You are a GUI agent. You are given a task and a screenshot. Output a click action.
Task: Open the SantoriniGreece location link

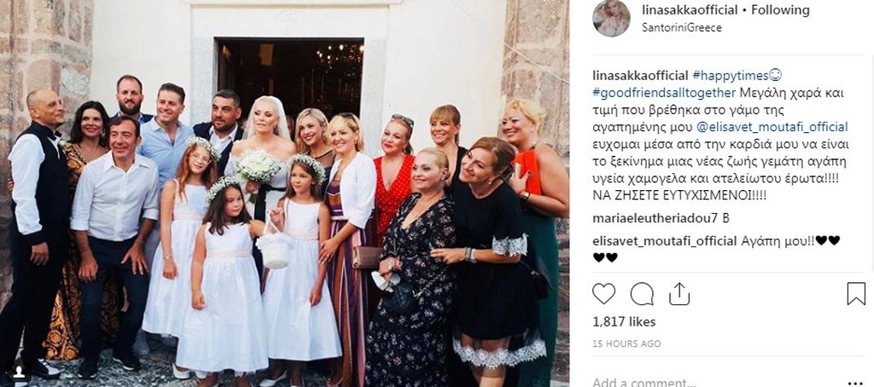[681, 27]
